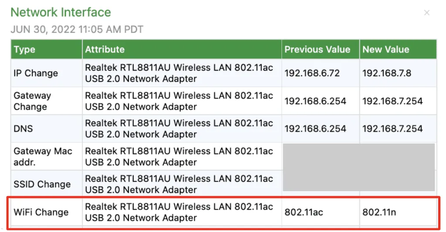
Task: Close the Network Interface dialog
Action: pyautogui.click(x=427, y=13)
